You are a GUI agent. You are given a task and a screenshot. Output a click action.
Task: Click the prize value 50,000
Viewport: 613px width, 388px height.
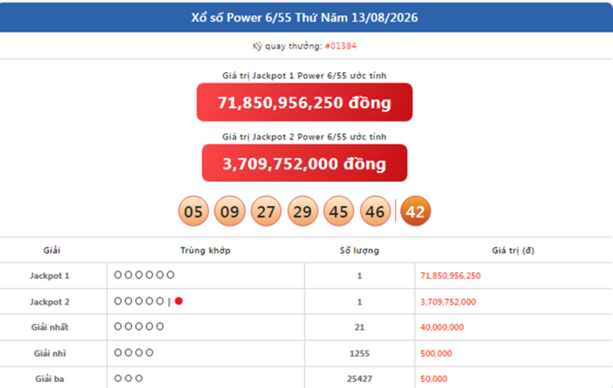[x=434, y=379]
